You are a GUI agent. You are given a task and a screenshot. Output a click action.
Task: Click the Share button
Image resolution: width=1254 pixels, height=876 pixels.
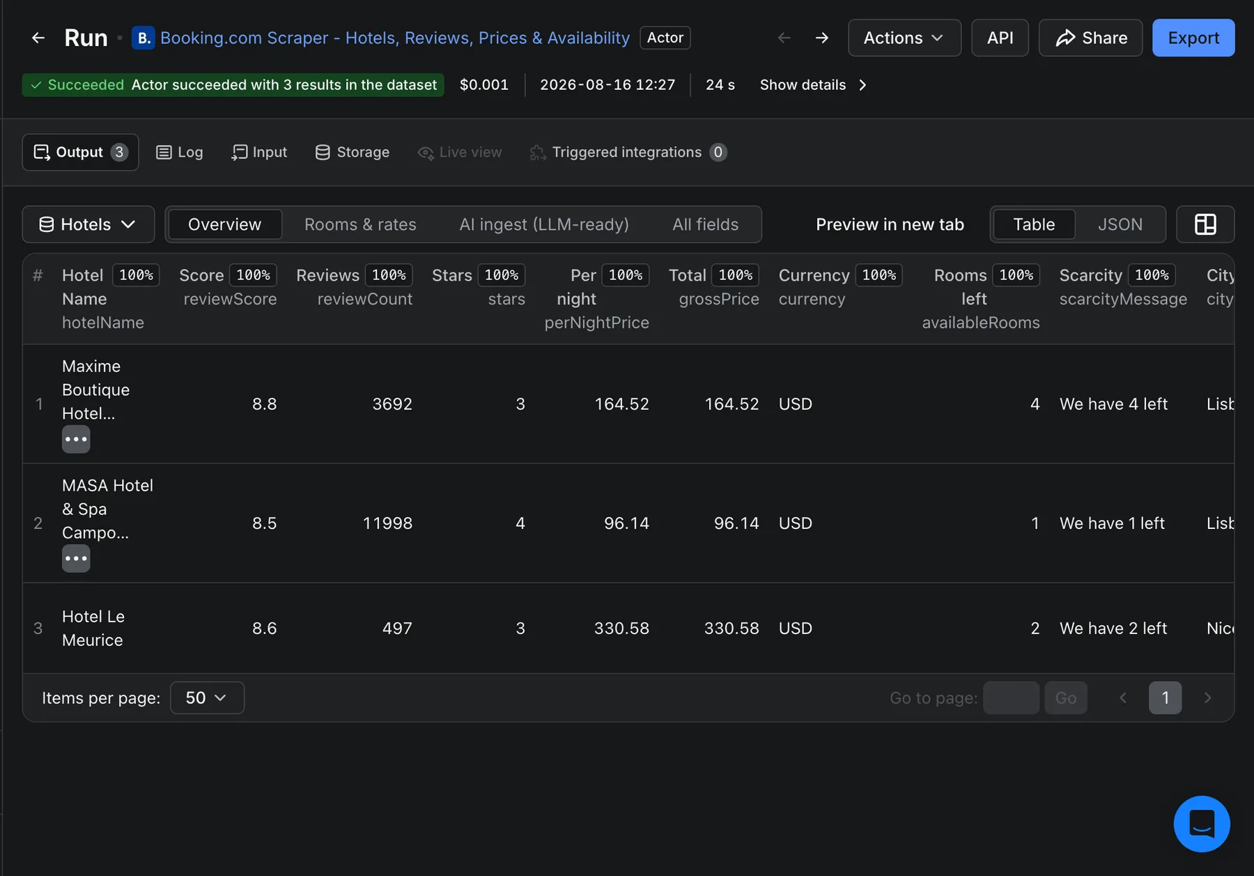[1090, 38]
